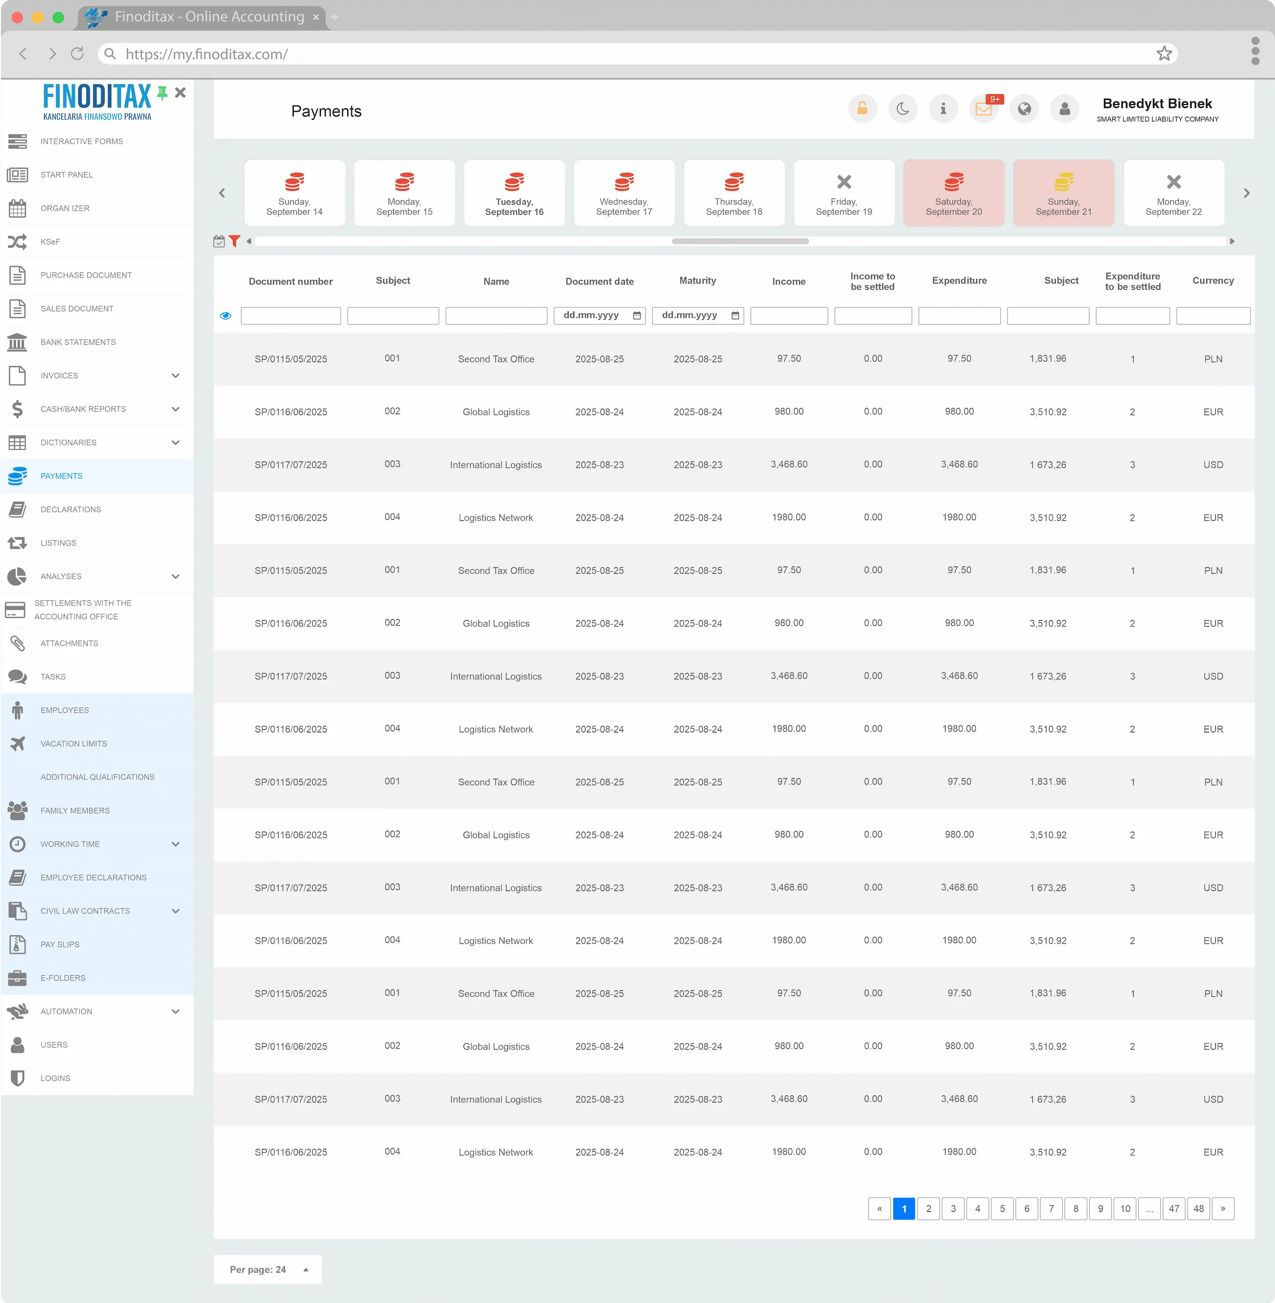The height and width of the screenshot is (1303, 1275).
Task: Click the calendar check icon above table
Action: pyautogui.click(x=219, y=242)
